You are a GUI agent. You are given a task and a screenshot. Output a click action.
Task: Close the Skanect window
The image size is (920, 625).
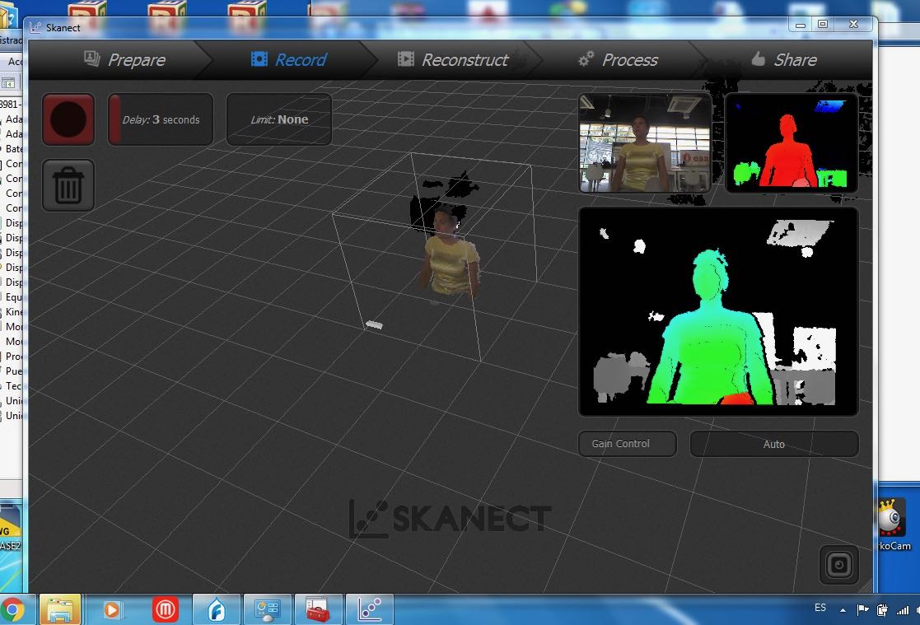[854, 24]
